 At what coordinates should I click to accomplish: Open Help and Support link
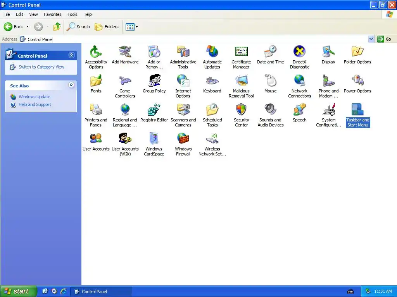pyautogui.click(x=35, y=104)
